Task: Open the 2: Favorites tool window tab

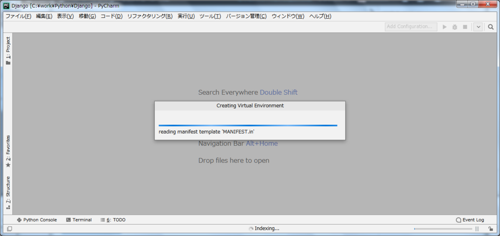Action: 8,151
